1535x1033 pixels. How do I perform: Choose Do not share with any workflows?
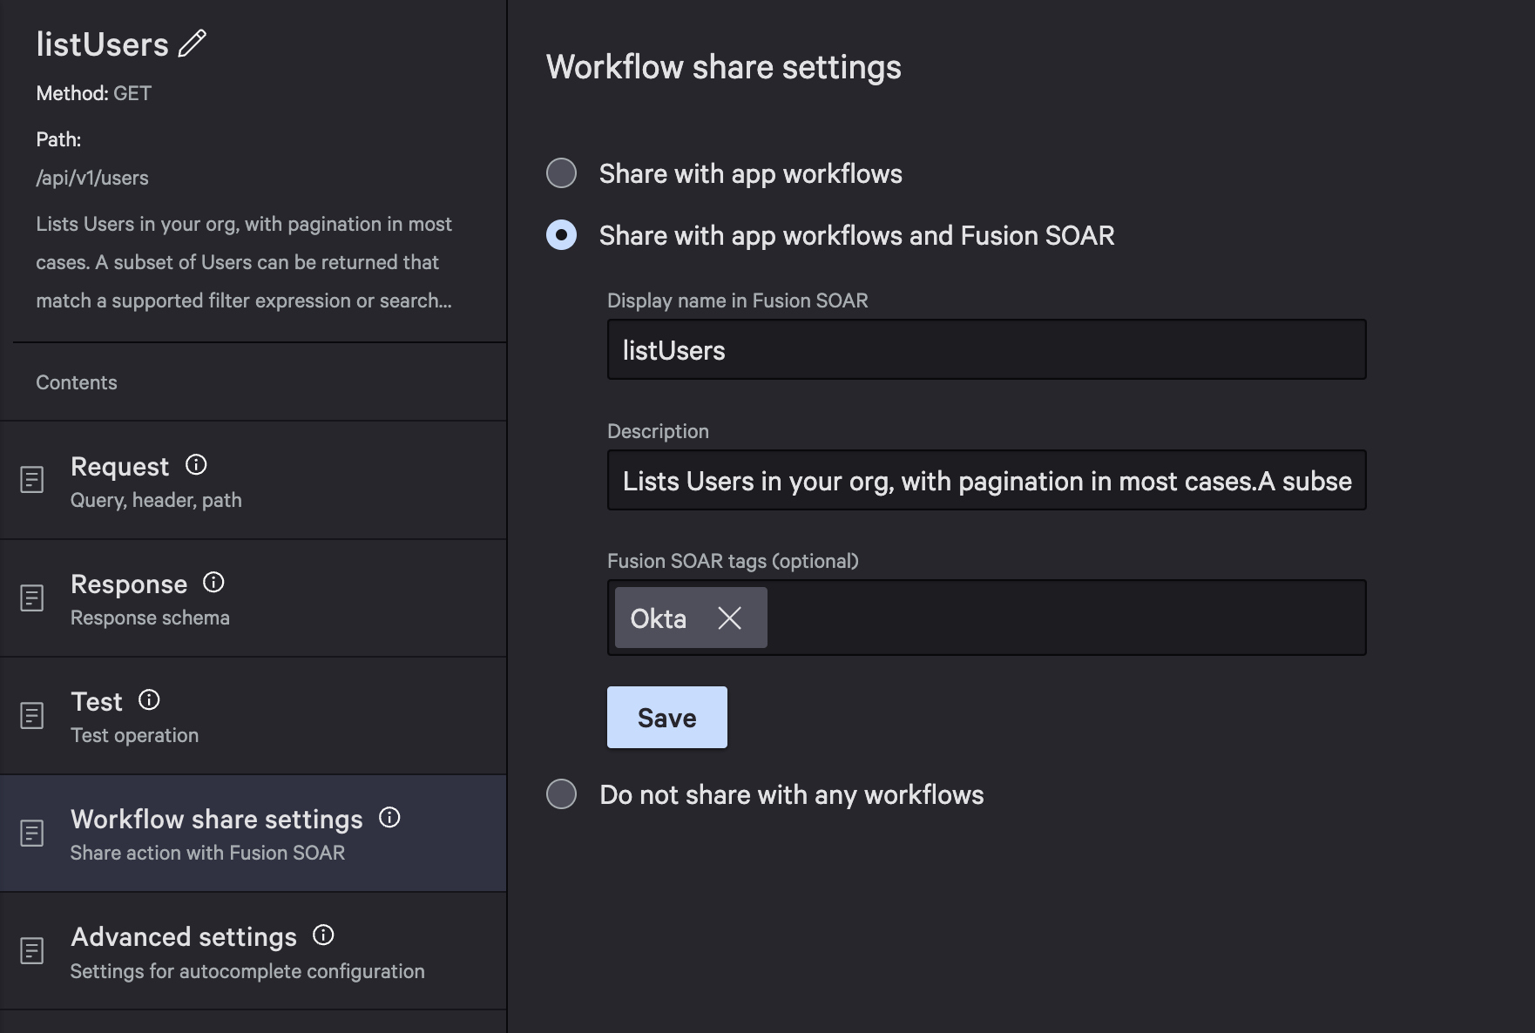(562, 793)
